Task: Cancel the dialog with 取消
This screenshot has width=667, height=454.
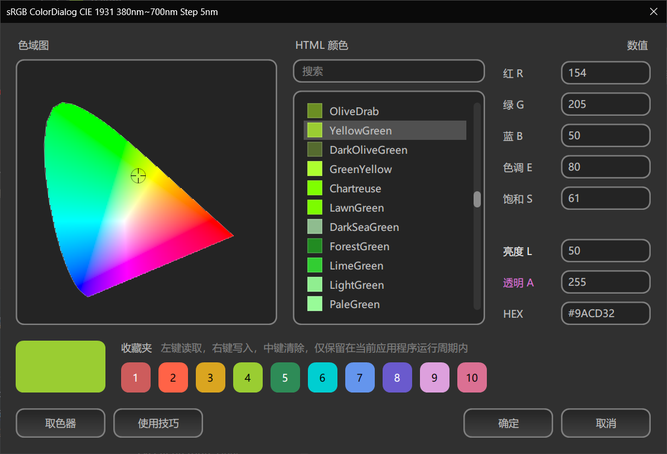Action: click(606, 423)
